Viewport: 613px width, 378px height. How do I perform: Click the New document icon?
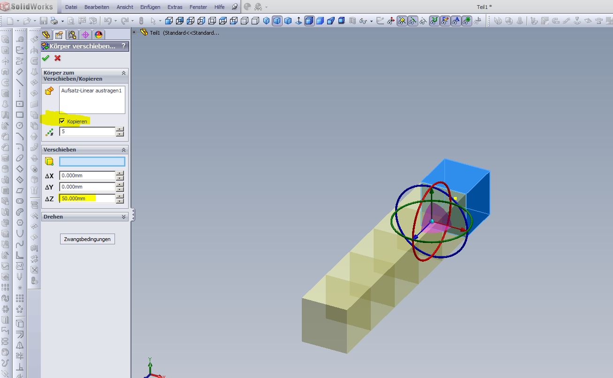tap(10, 21)
